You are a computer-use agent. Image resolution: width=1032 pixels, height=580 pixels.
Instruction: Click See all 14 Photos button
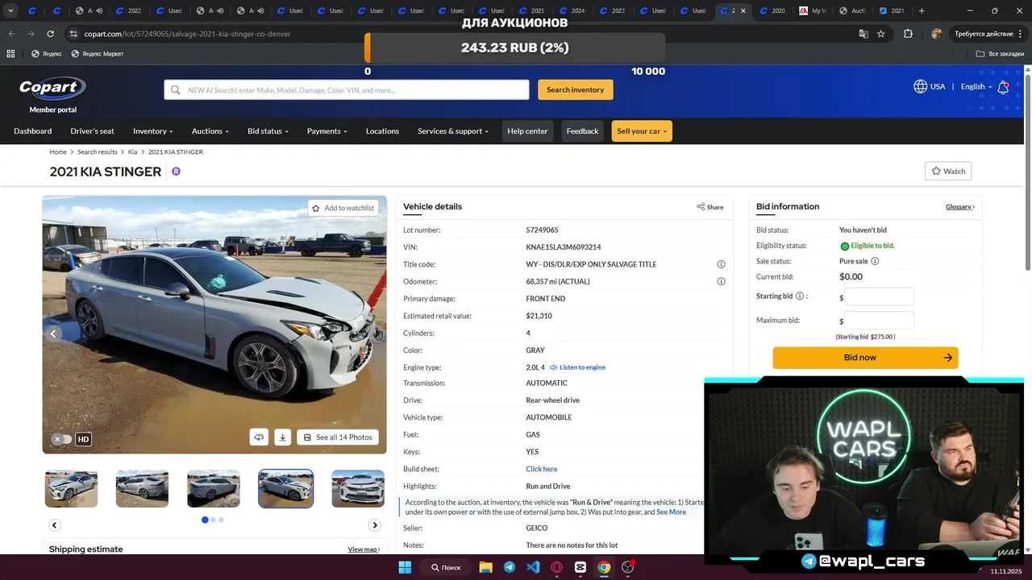[338, 437]
